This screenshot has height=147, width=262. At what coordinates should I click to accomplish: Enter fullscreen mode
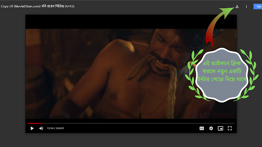click(230, 128)
